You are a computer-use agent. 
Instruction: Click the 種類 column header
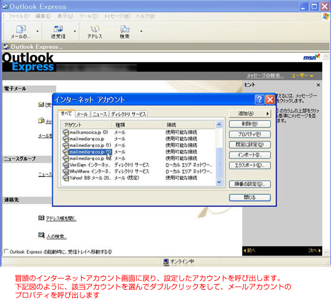click(137, 124)
